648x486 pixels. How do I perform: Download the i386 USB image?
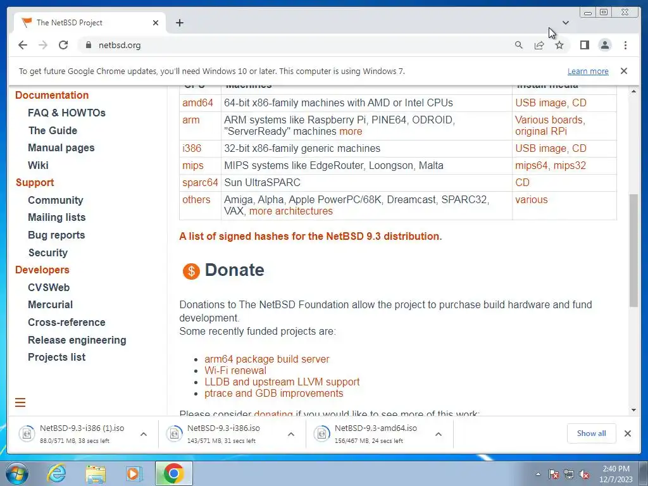click(540, 148)
